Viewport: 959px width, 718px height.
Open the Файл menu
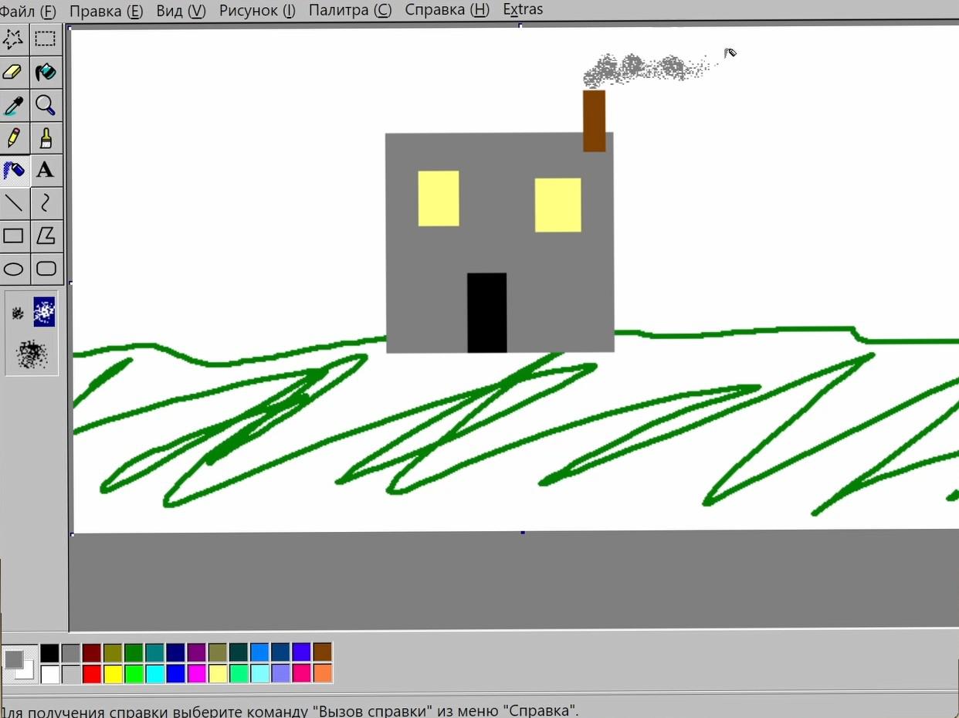click(29, 11)
